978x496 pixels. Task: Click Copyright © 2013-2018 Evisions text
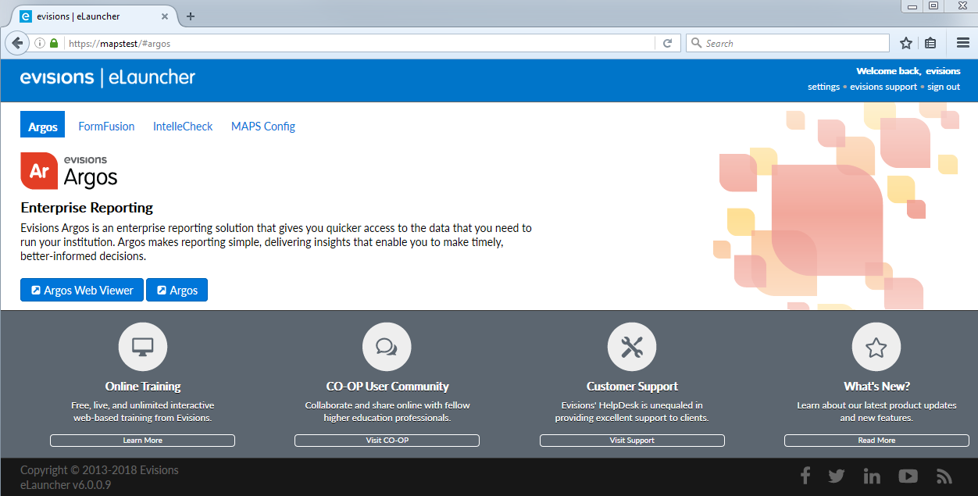(99, 470)
